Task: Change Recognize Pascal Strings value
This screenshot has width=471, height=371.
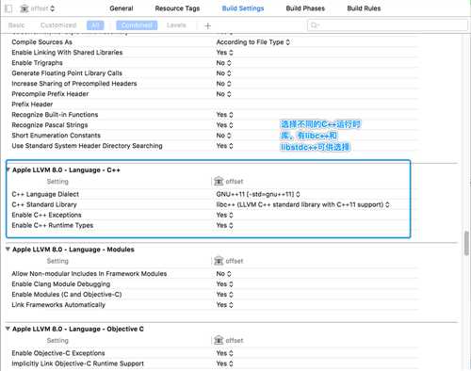Action: (x=224, y=125)
